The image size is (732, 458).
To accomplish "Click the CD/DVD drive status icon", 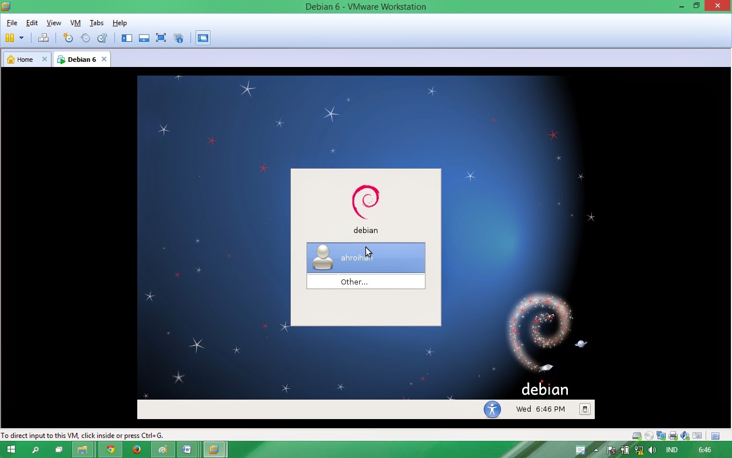I will click(649, 436).
